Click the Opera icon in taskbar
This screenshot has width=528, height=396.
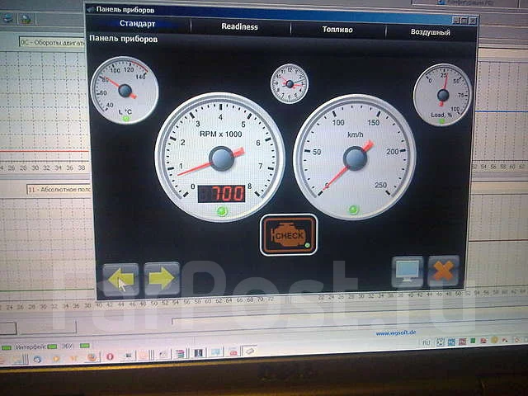[110, 356]
